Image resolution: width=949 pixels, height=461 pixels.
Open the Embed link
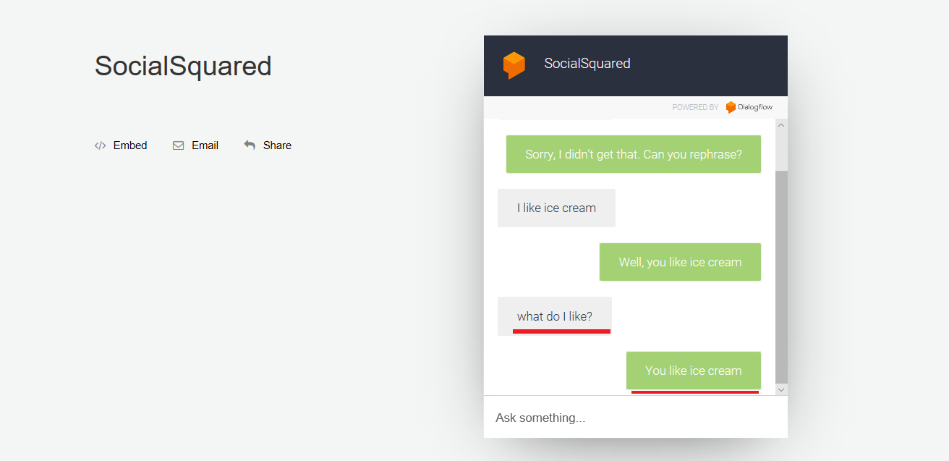tap(130, 145)
